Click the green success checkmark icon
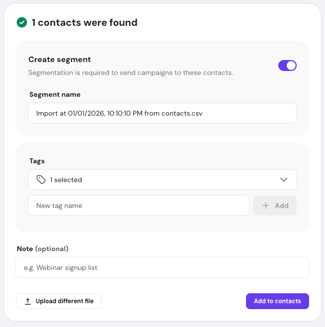The height and width of the screenshot is (327, 325). [22, 22]
